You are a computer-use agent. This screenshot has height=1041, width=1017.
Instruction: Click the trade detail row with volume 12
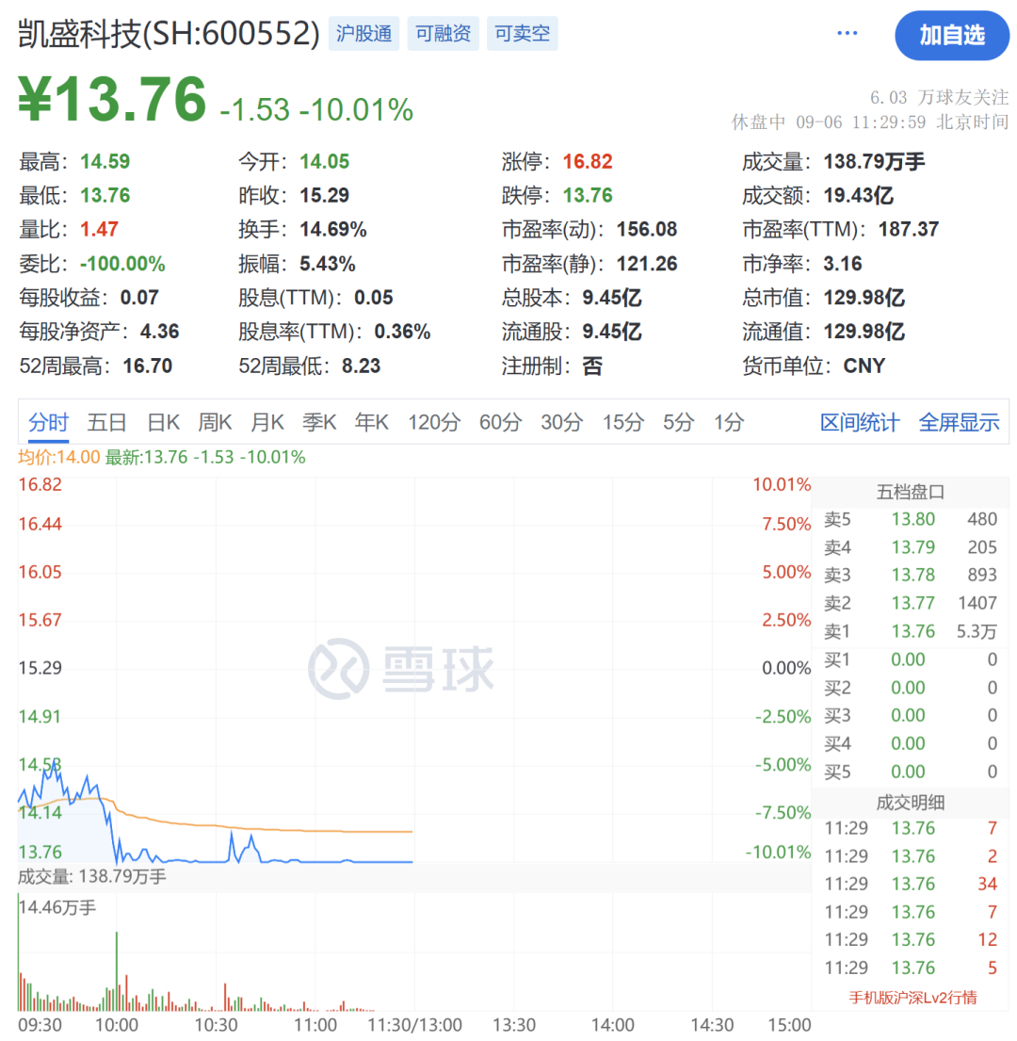click(911, 940)
